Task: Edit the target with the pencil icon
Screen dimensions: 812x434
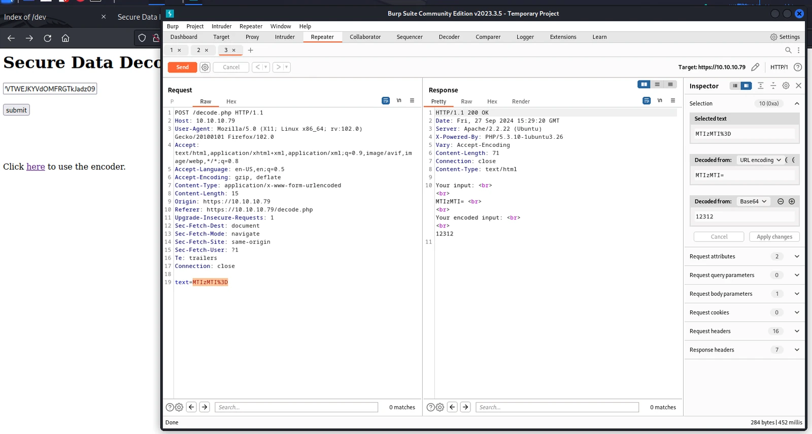Action: pyautogui.click(x=755, y=67)
